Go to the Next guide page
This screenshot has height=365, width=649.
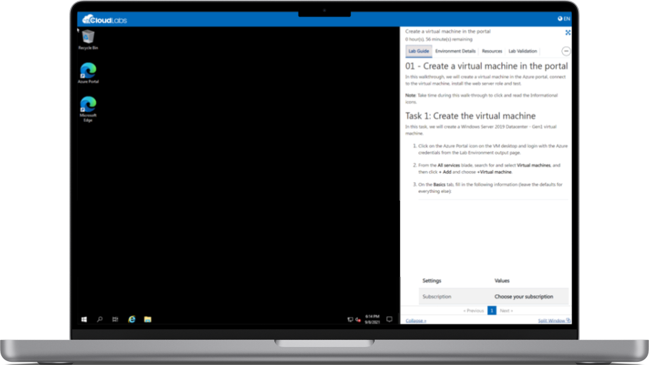(x=506, y=311)
